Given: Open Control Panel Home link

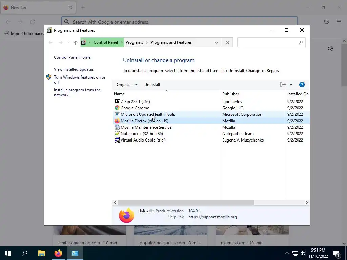Looking at the screenshot, I should click(72, 57).
